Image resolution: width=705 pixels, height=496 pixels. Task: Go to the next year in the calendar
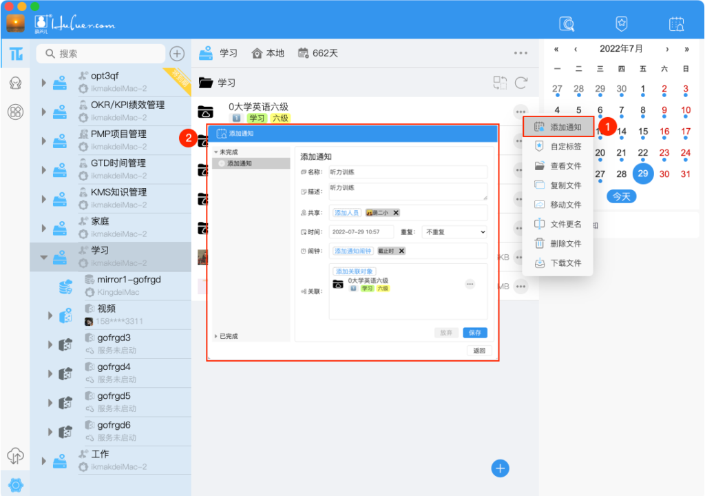point(686,49)
